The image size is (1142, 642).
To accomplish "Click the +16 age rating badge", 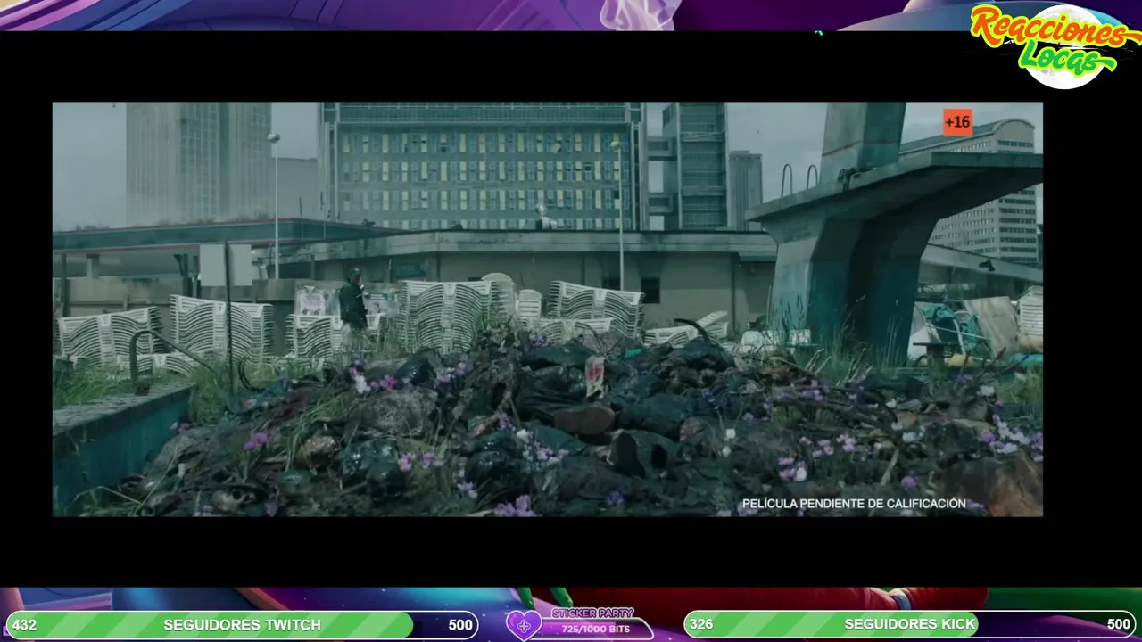I will pos(957,122).
